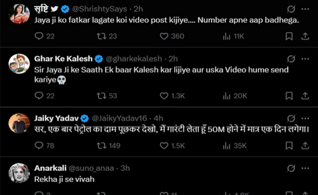
Task: View analytics on Jaiky Yadav's 35K views
Action: pyautogui.click(x=226, y=146)
